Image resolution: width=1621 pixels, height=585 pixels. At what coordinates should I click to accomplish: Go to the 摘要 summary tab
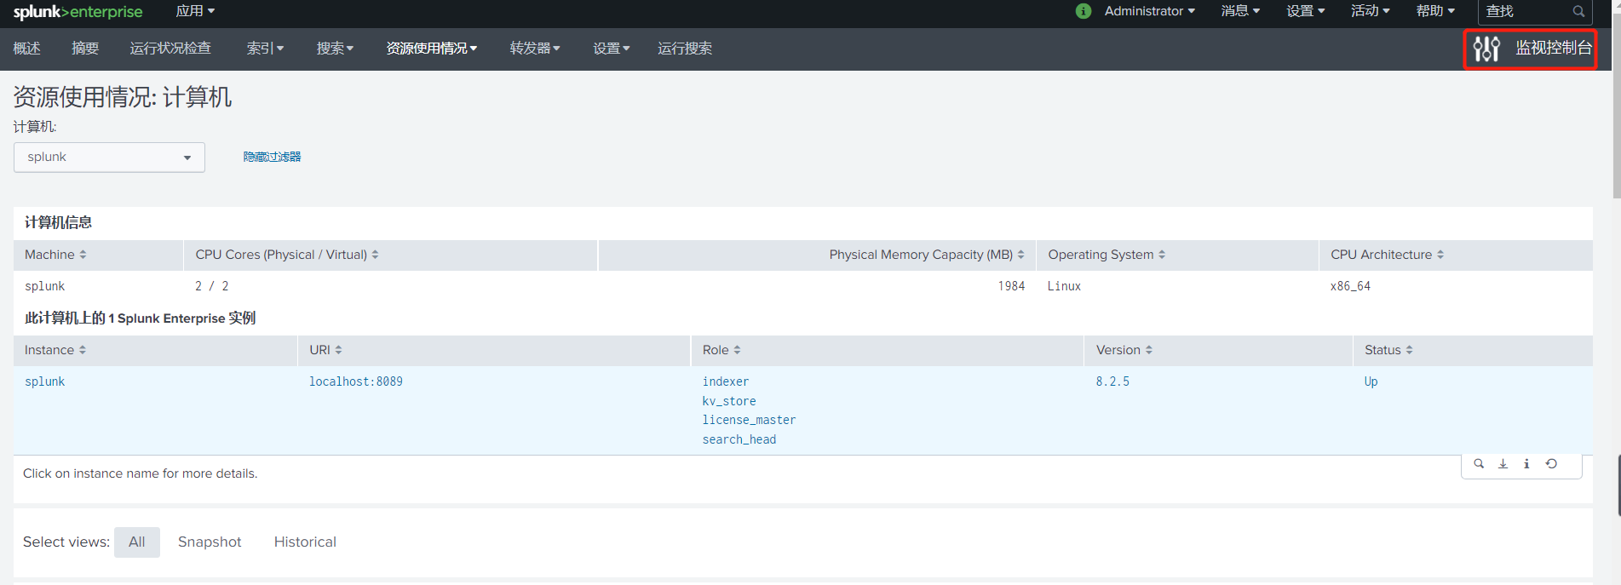point(85,49)
